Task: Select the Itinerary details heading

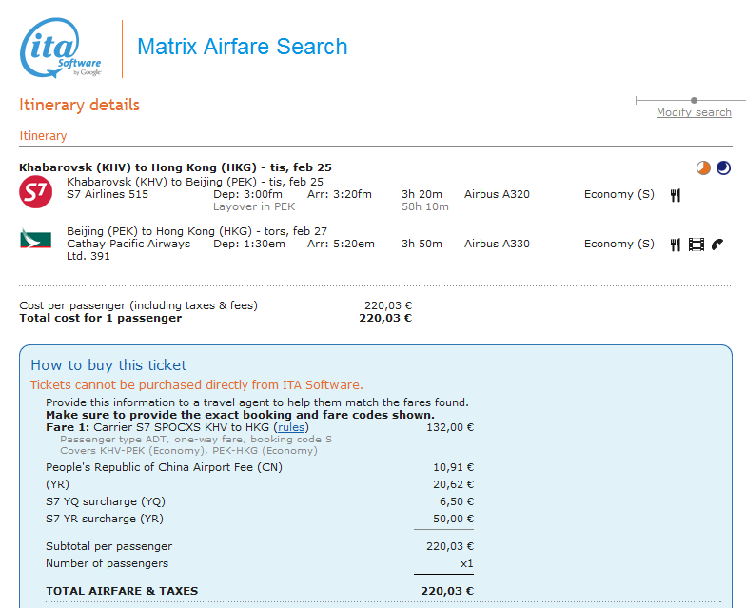Action: pos(79,105)
